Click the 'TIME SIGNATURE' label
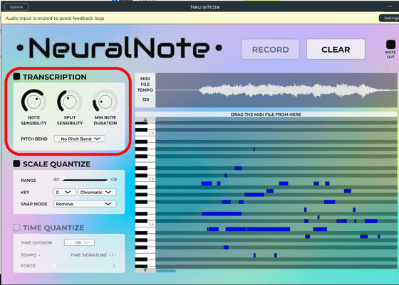Image resolution: width=399 pixels, height=285 pixels. tap(88, 255)
